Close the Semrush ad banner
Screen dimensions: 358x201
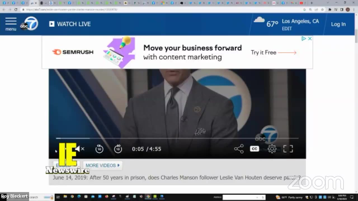[310, 39]
